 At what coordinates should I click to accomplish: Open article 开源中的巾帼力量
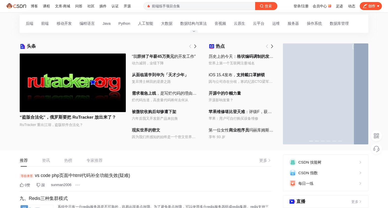tap(225, 93)
